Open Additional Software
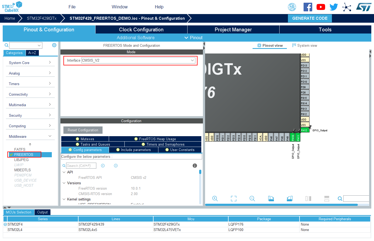Screen dimensions: 374x241 [x=136, y=38]
